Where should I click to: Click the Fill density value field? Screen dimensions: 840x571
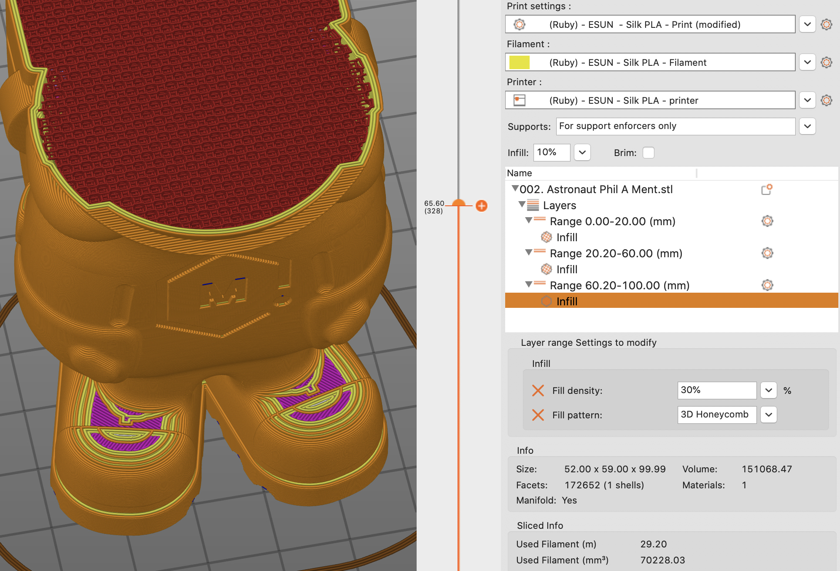tap(716, 391)
